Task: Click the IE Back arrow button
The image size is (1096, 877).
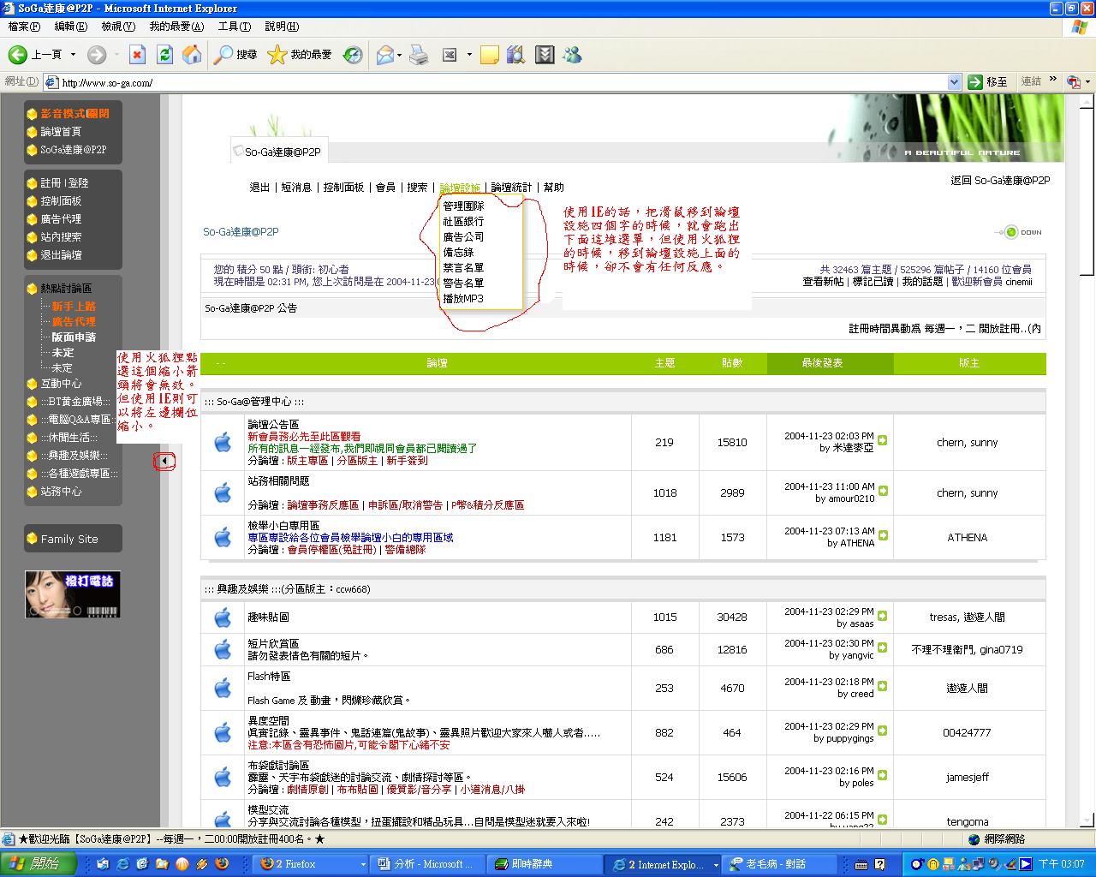Action: pos(18,55)
